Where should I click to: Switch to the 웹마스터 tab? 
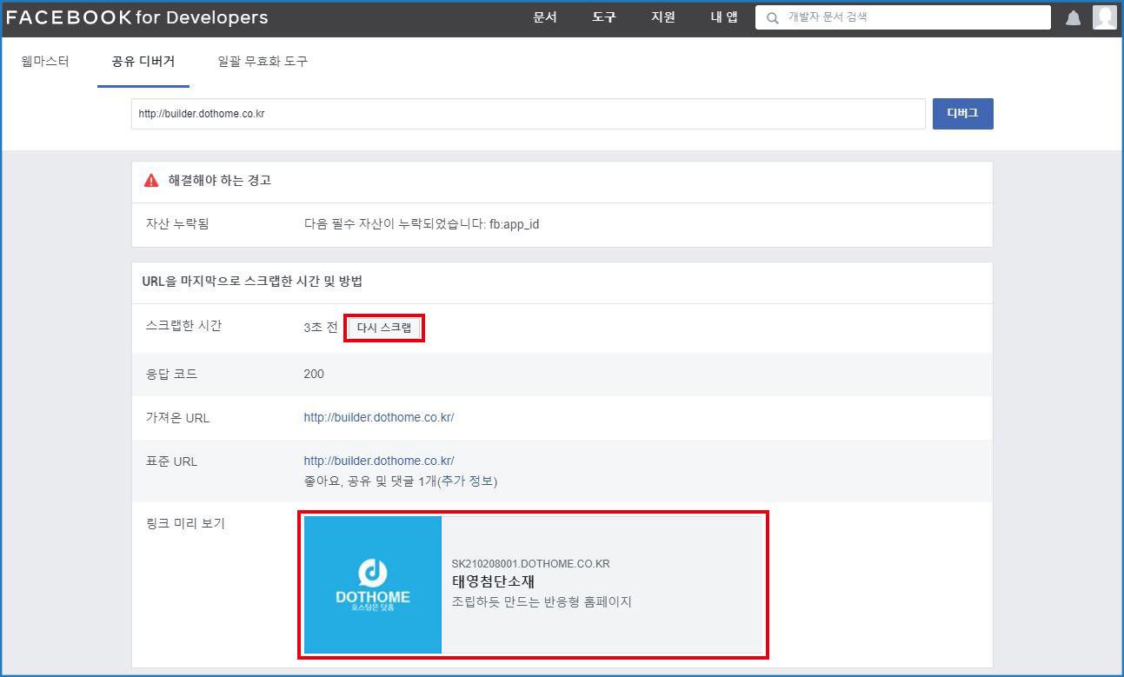tap(45, 62)
